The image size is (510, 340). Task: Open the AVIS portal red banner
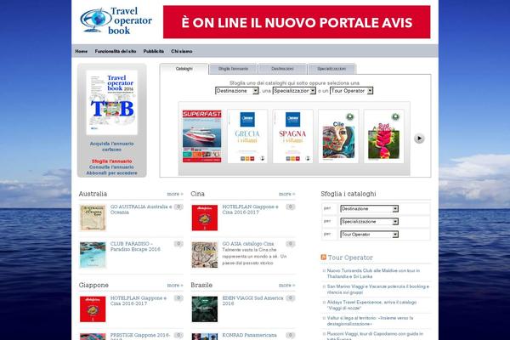coord(297,22)
